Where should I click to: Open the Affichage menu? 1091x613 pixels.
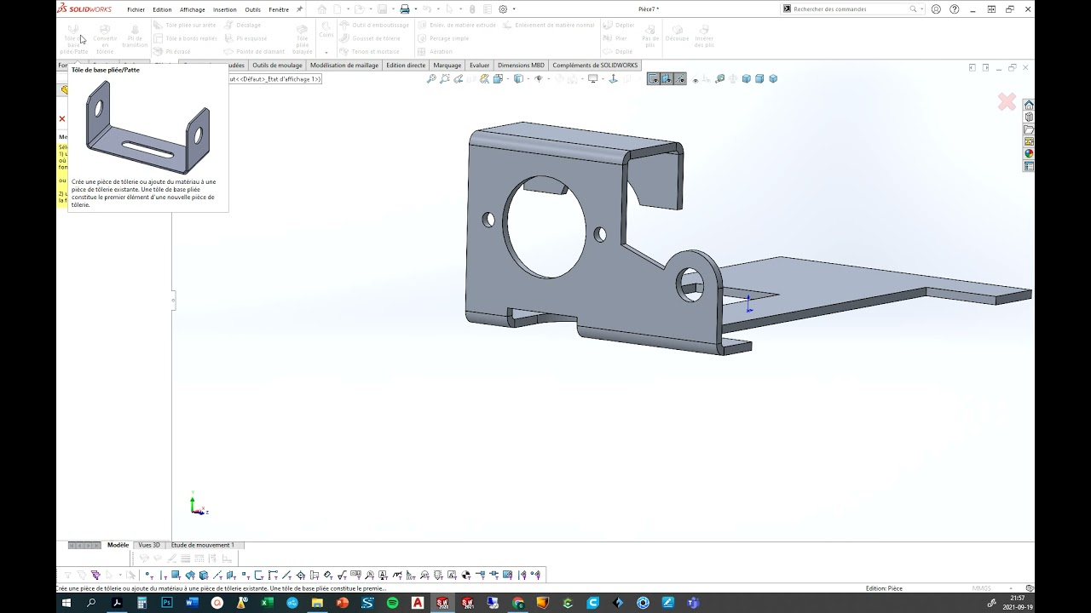tap(193, 9)
